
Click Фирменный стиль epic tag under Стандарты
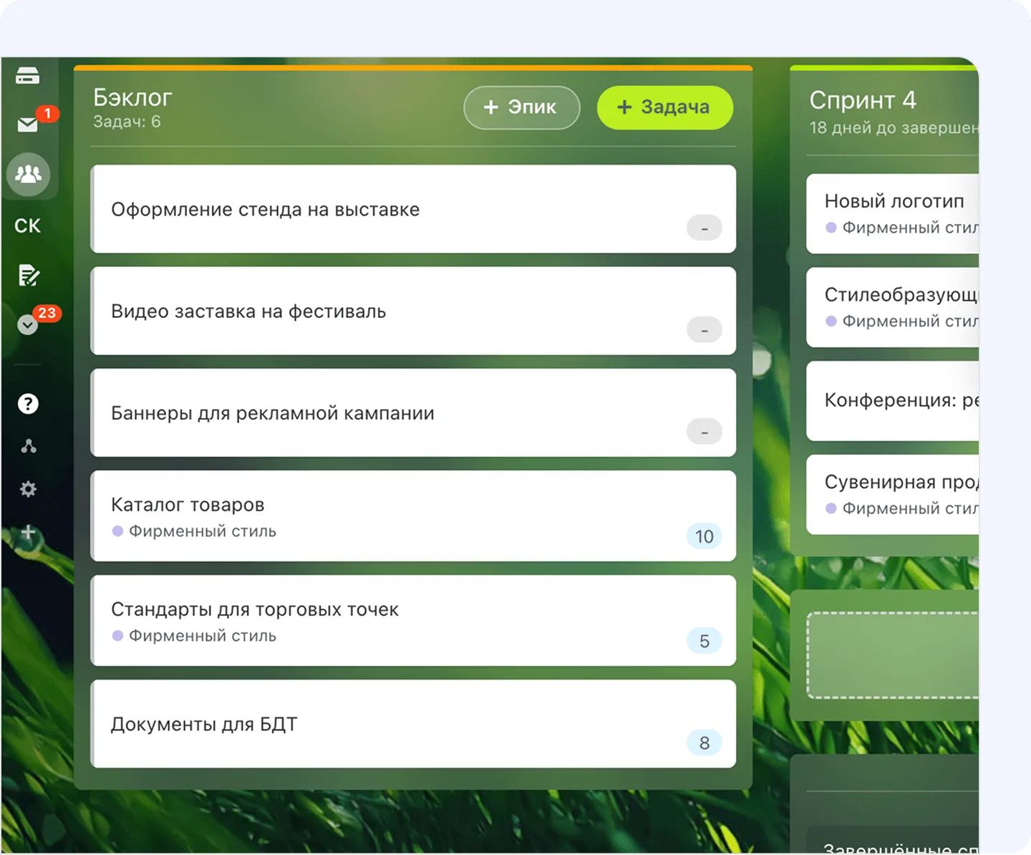(x=202, y=636)
